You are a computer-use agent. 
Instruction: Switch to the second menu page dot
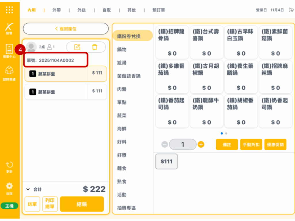pos(226,134)
